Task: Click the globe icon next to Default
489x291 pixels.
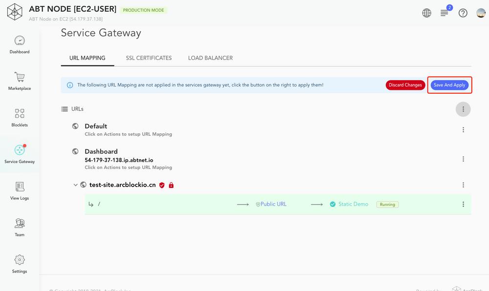Action: click(75, 126)
